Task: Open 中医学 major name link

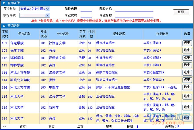Action: point(54,87)
